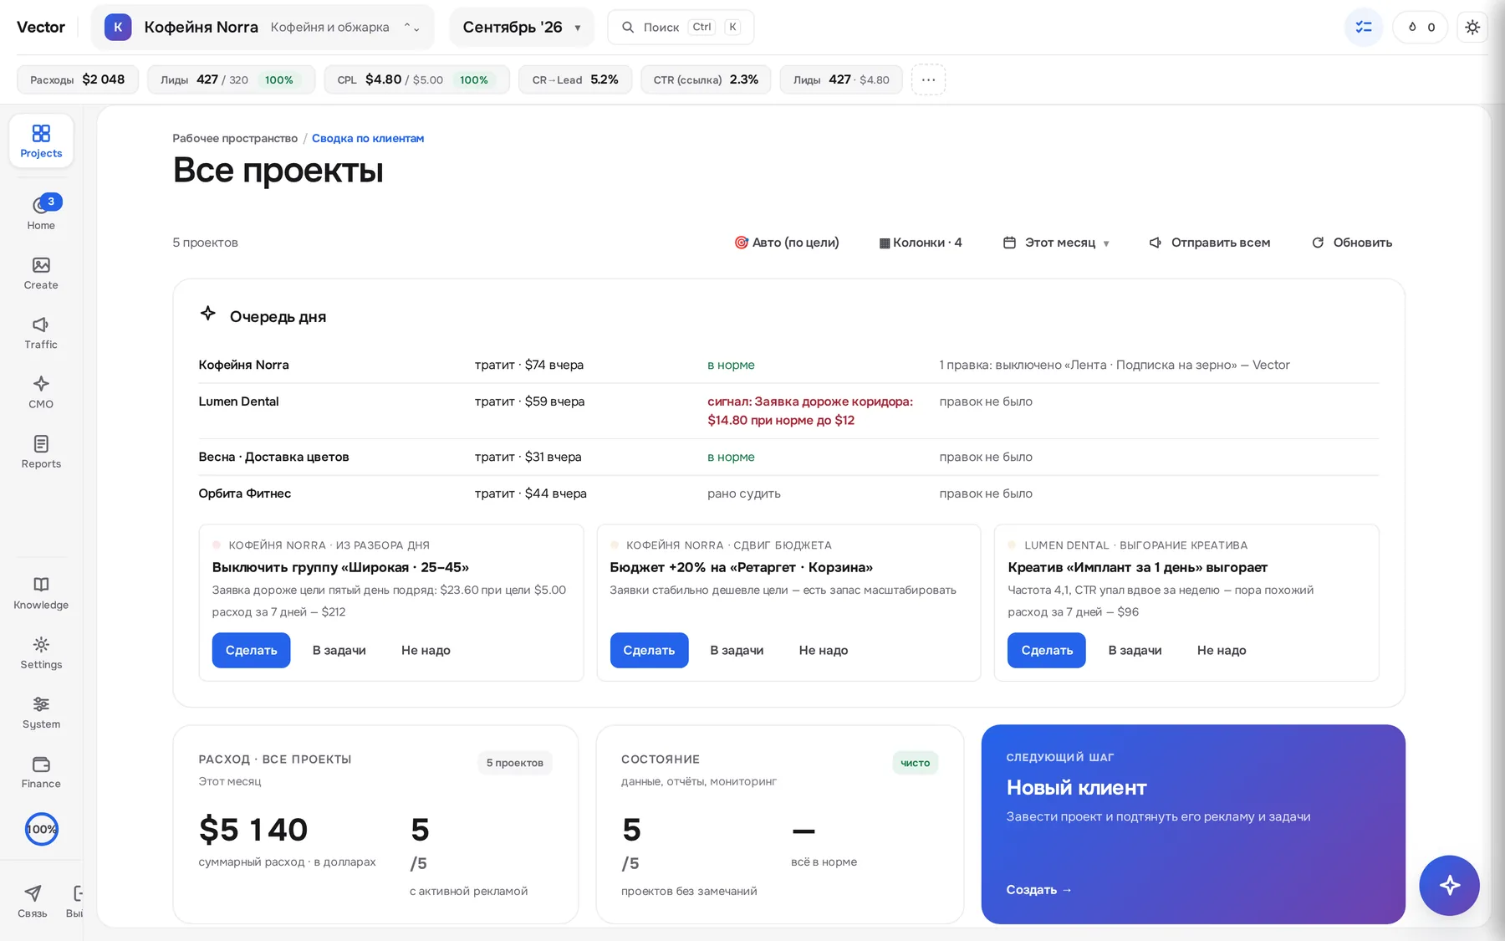Click the Лиды 427 · $4.80 chip
The height and width of the screenshot is (941, 1505).
click(x=841, y=79)
